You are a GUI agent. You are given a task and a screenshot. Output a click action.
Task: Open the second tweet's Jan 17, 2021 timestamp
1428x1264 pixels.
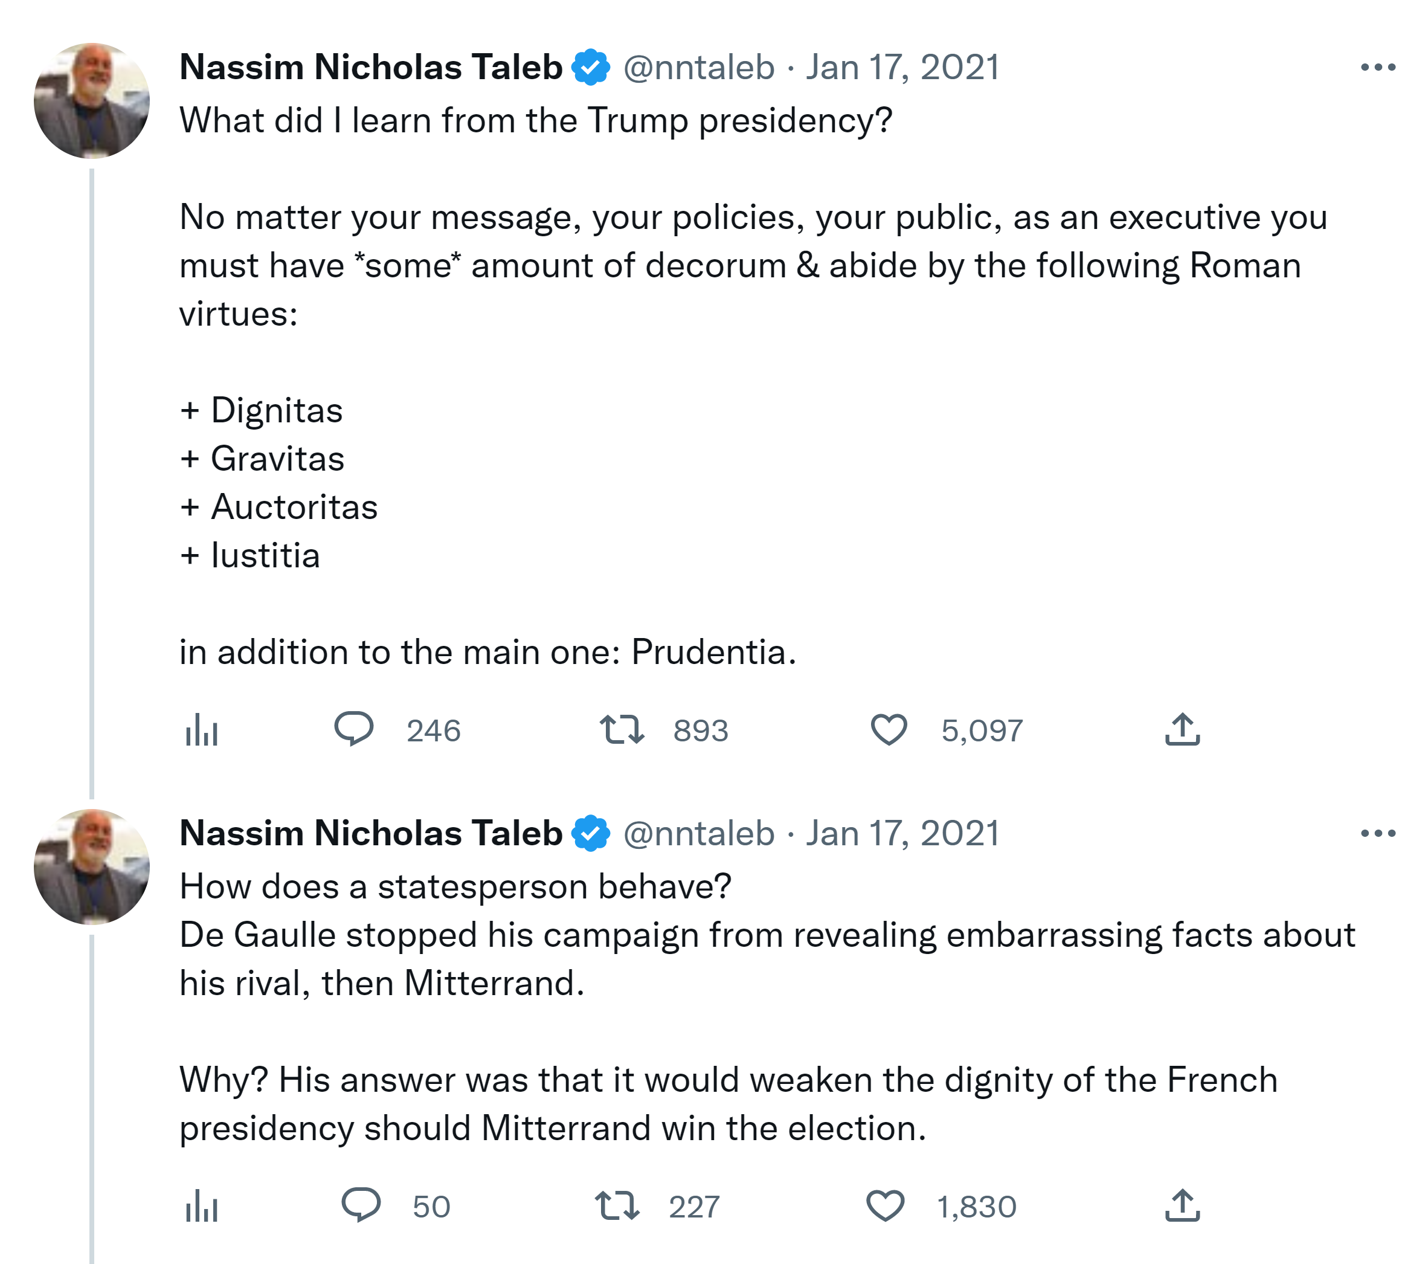coord(902,834)
